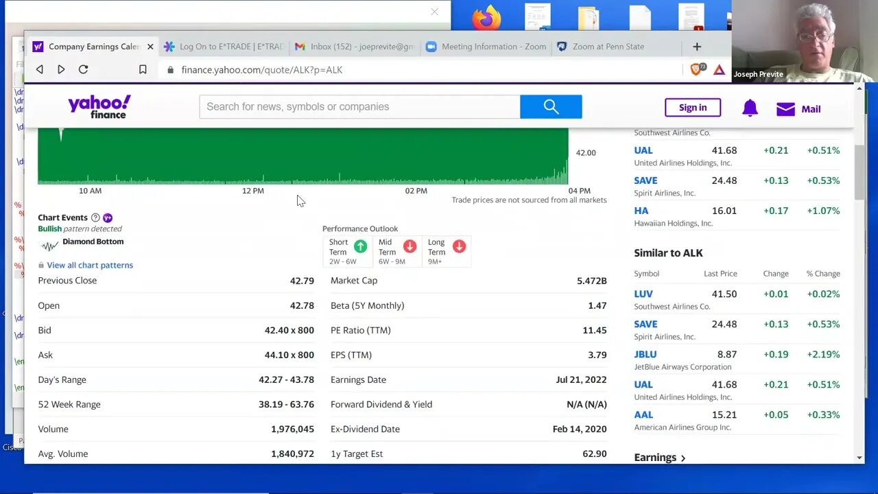
Task: Click Ex-Dividend Date value Feb 14, 2020
Action: pyautogui.click(x=580, y=429)
